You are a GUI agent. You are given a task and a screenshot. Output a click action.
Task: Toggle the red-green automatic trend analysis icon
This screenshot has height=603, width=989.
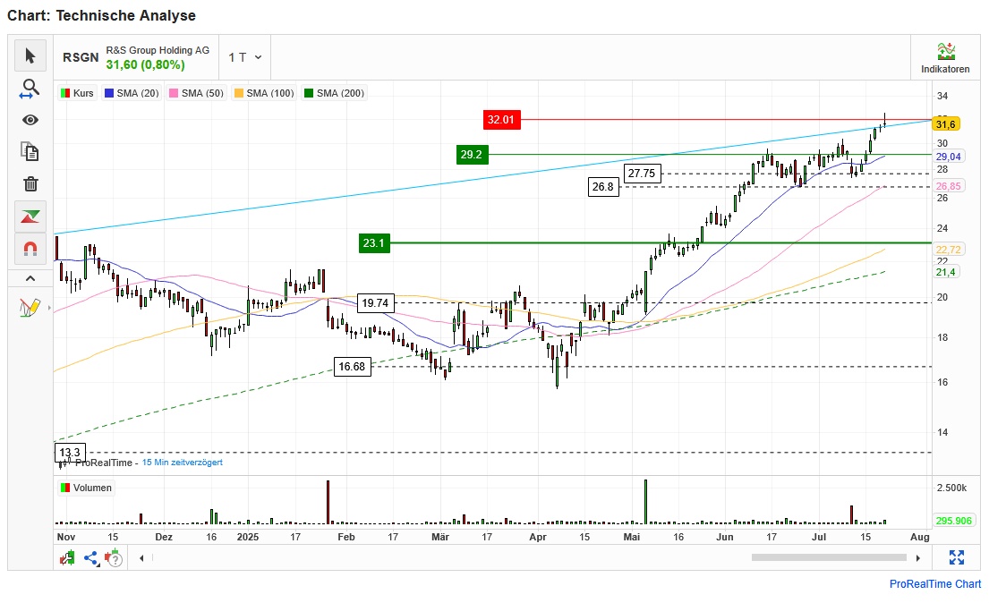[30, 217]
